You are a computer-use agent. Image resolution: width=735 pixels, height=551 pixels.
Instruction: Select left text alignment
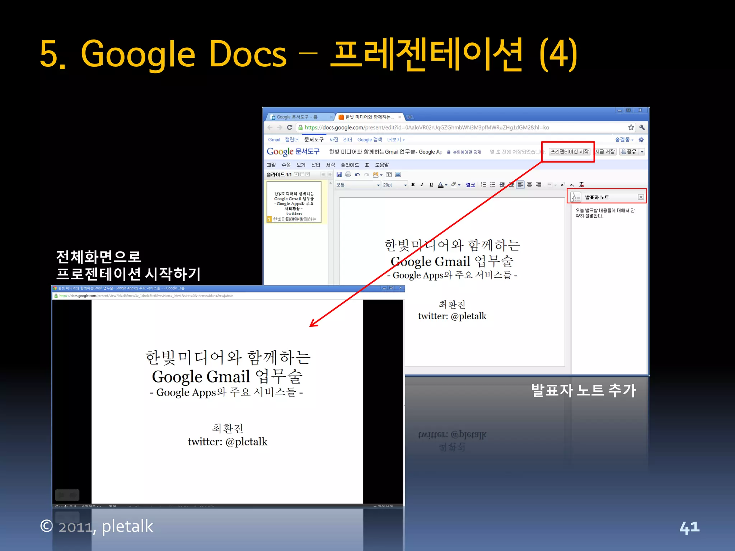520,185
